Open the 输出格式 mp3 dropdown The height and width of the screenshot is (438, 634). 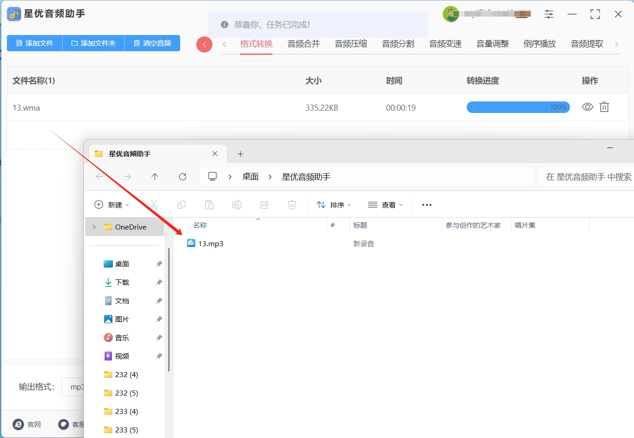[x=74, y=387]
